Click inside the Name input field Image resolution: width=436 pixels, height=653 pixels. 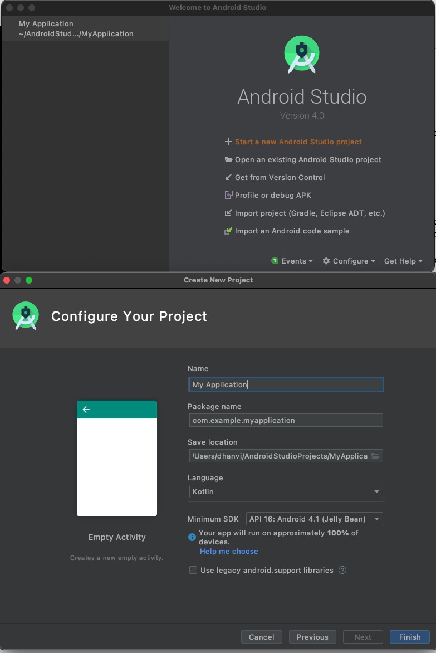286,384
